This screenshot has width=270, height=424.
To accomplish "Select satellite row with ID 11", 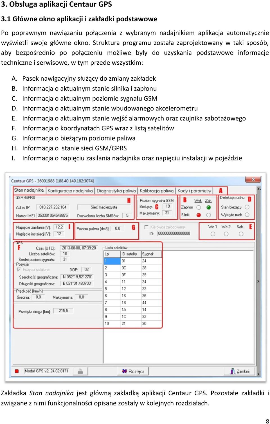I will tap(133, 282).
